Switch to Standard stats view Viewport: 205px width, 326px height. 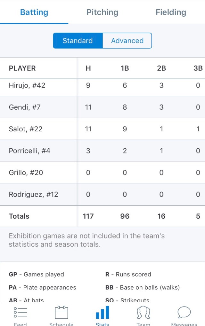[78, 41]
